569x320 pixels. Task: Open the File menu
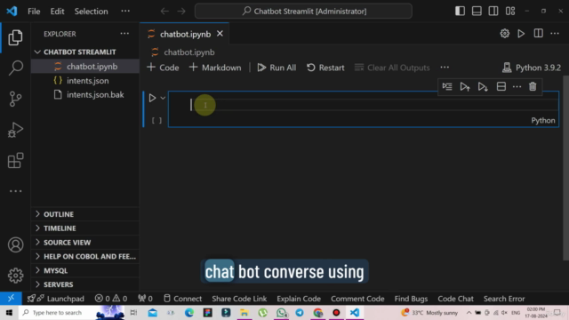[34, 12]
